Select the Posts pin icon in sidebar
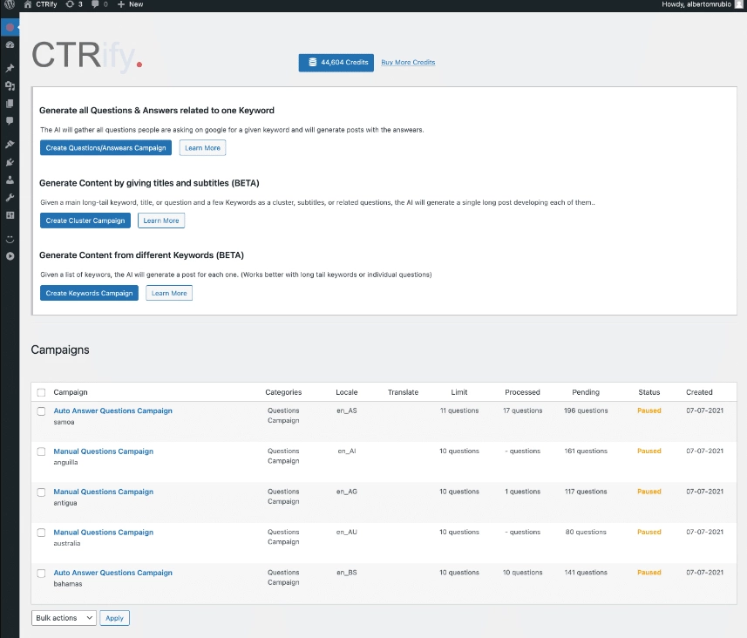Image resolution: width=747 pixels, height=638 pixels. [10, 67]
